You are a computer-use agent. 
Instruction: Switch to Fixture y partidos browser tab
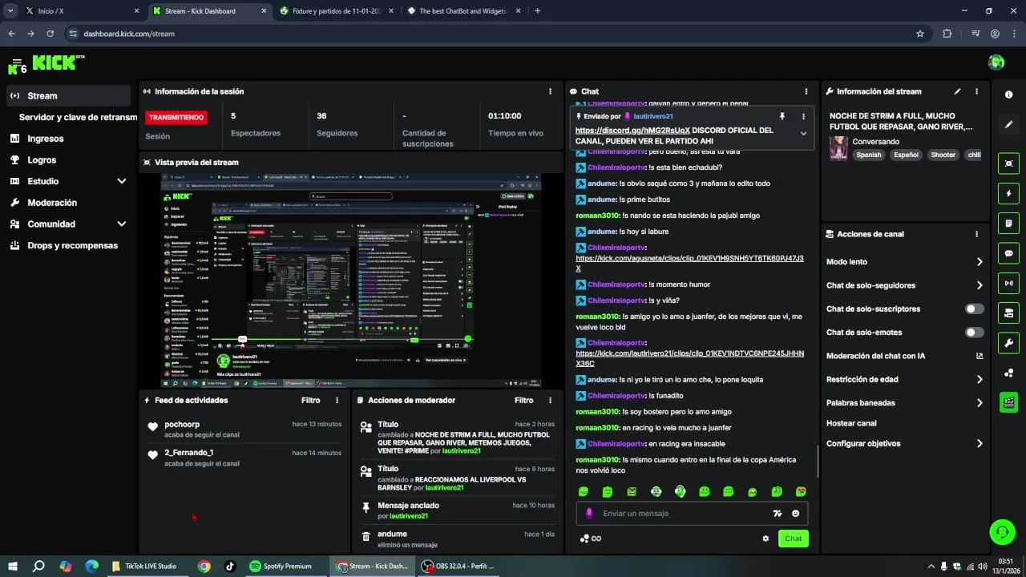tap(337, 11)
